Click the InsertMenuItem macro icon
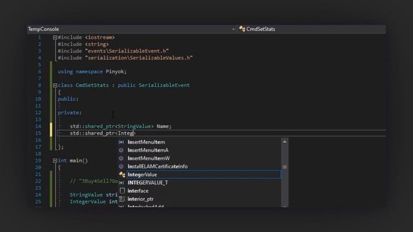Viewport: 413px width, 232px height. (x=121, y=142)
